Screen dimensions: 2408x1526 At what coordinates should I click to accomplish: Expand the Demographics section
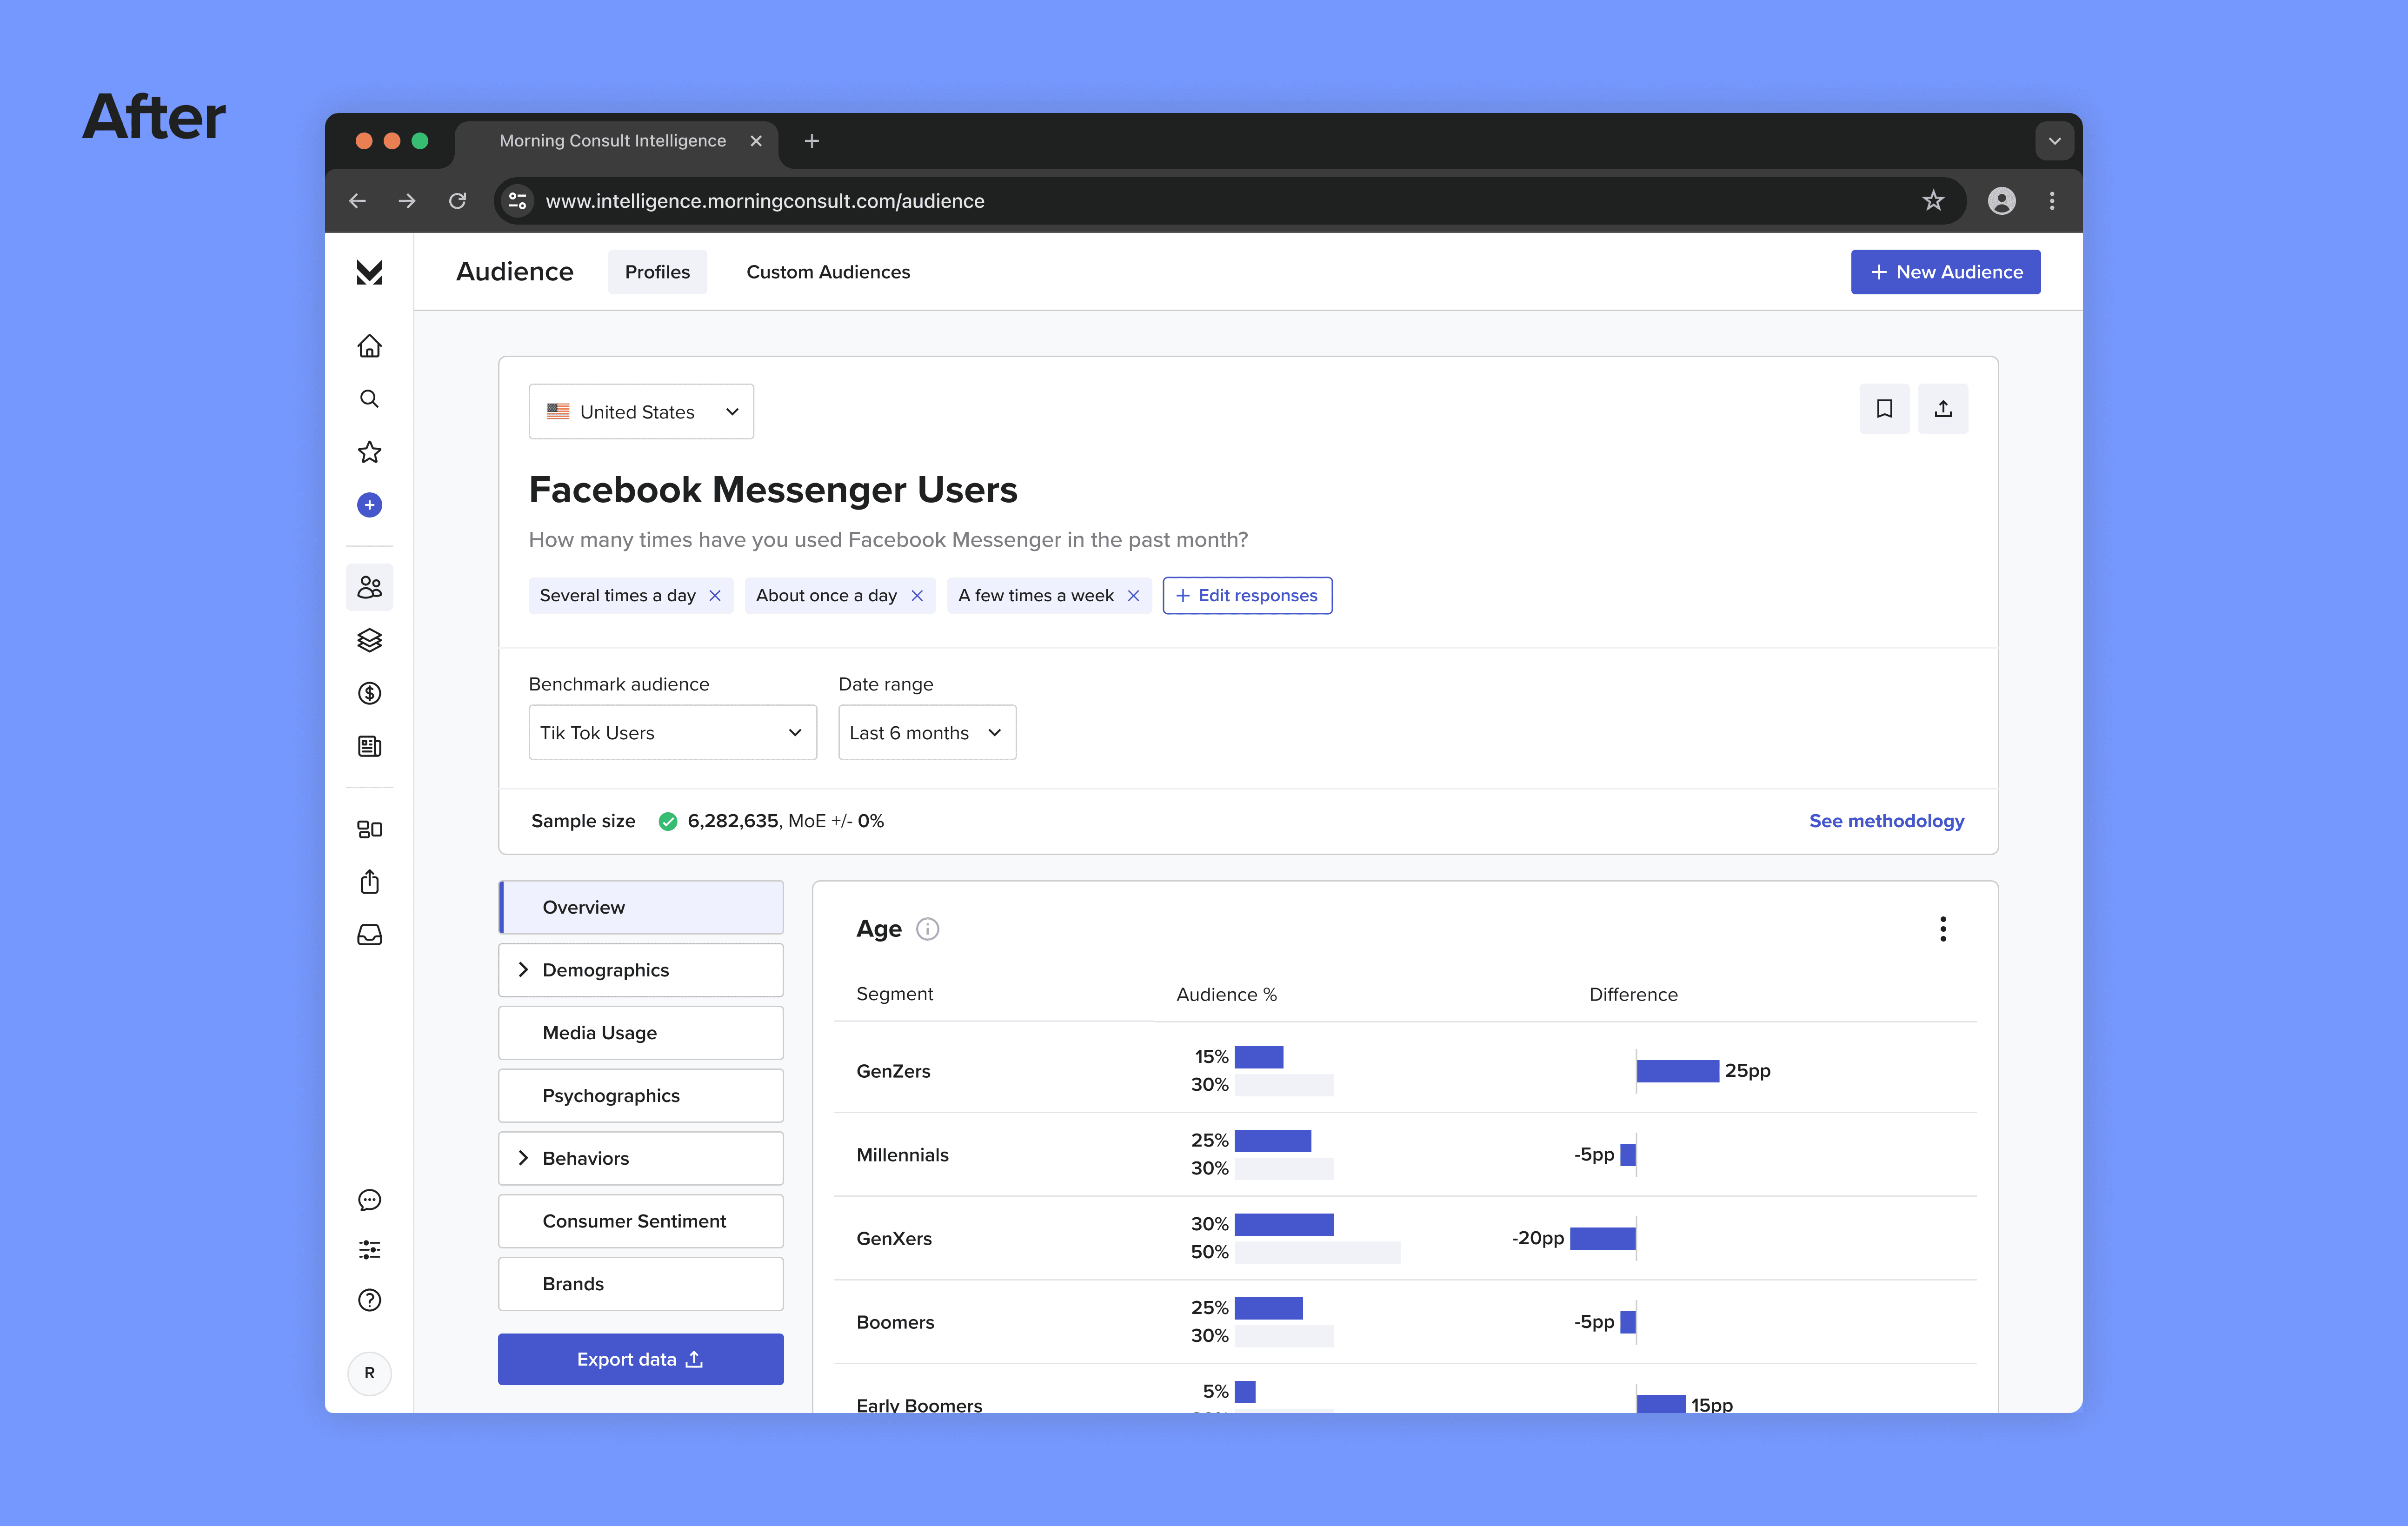pyautogui.click(x=640, y=970)
